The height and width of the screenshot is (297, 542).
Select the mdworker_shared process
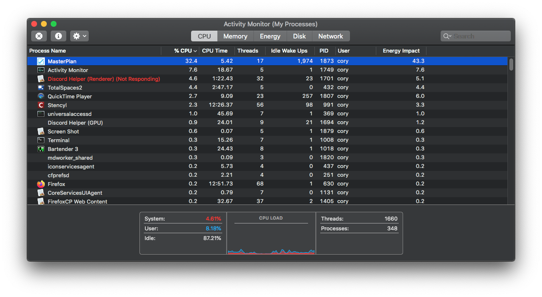pyautogui.click(x=70, y=158)
